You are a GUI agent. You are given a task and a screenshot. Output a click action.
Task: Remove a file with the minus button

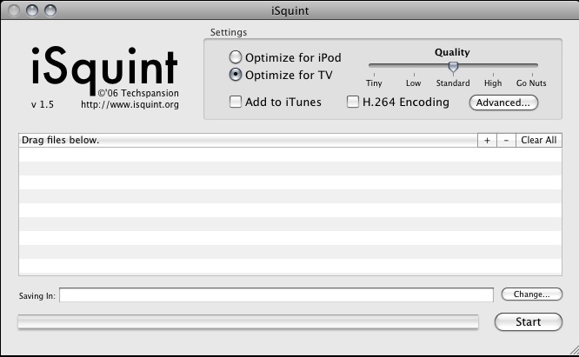tap(506, 140)
